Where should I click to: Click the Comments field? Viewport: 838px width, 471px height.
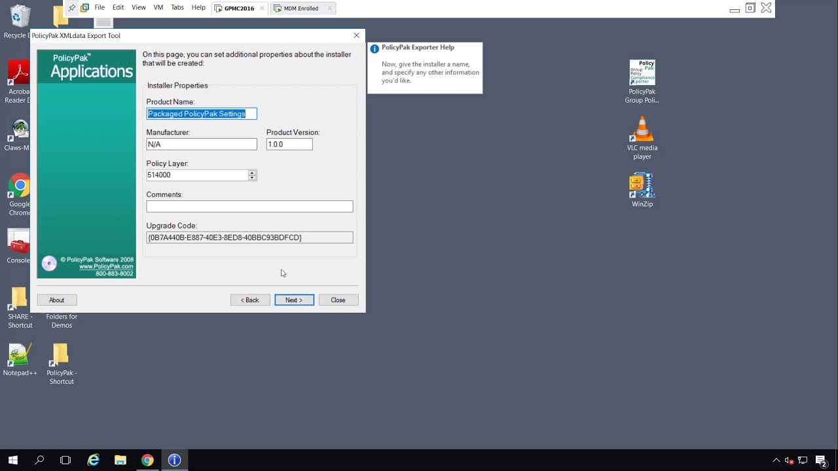249,207
